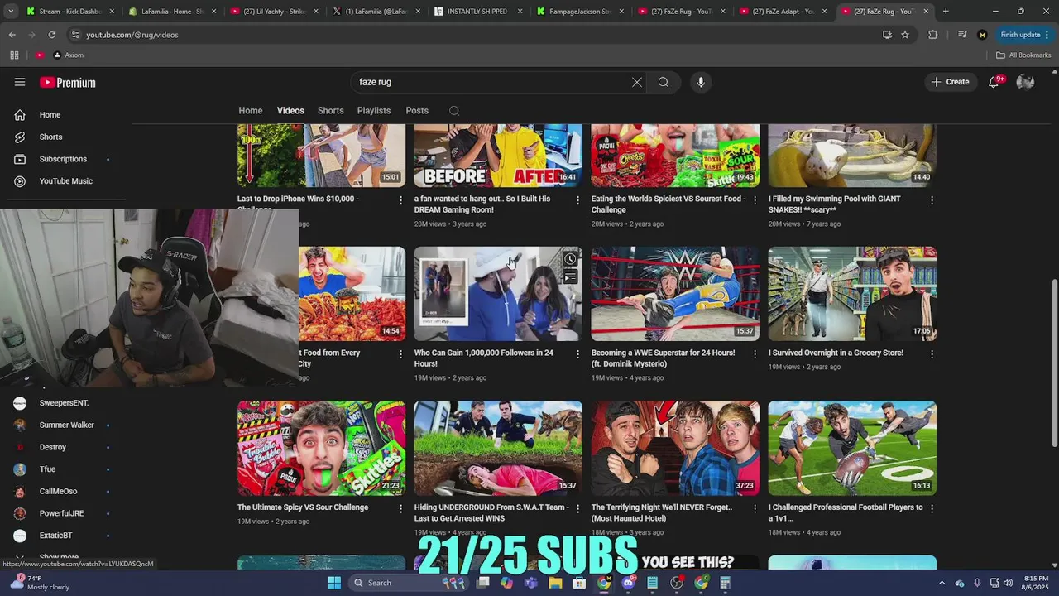Image resolution: width=1059 pixels, height=596 pixels.
Task: Open a new browser tab
Action: pyautogui.click(x=946, y=12)
